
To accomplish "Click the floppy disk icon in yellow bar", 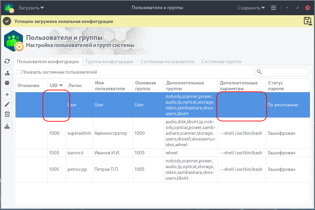I will (308, 21).
